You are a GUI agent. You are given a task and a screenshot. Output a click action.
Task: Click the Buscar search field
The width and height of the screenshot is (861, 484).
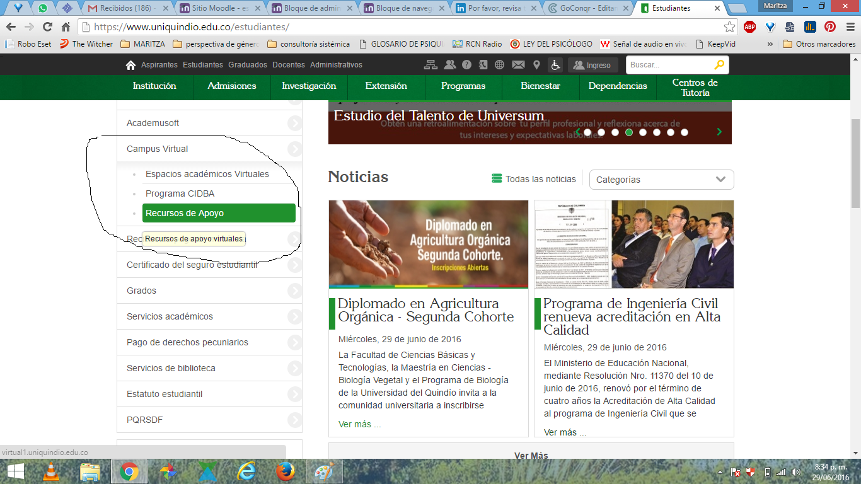[669, 65]
